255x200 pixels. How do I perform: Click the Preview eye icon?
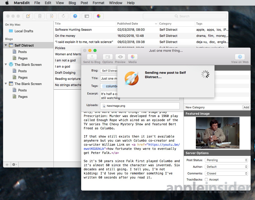(x=120, y=57)
